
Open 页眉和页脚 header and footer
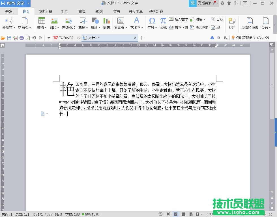click(x=249, y=23)
